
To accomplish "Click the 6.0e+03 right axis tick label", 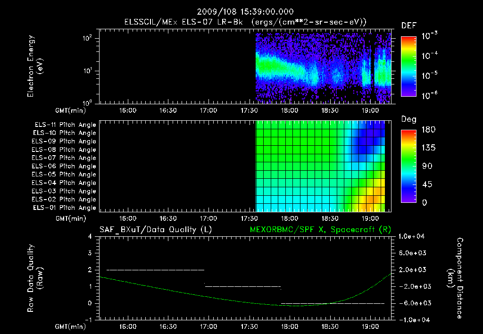I will (413, 253).
